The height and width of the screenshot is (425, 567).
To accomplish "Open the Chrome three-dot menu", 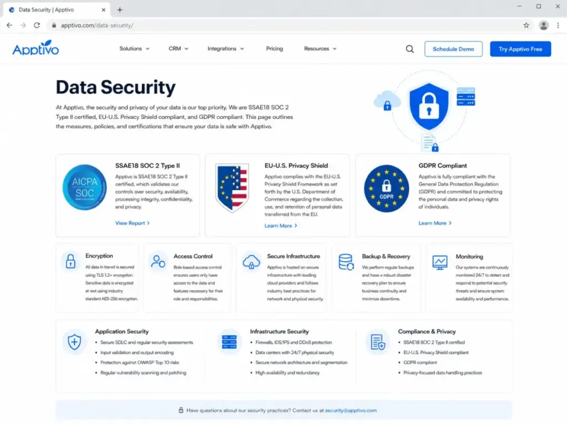I will pos(558,25).
